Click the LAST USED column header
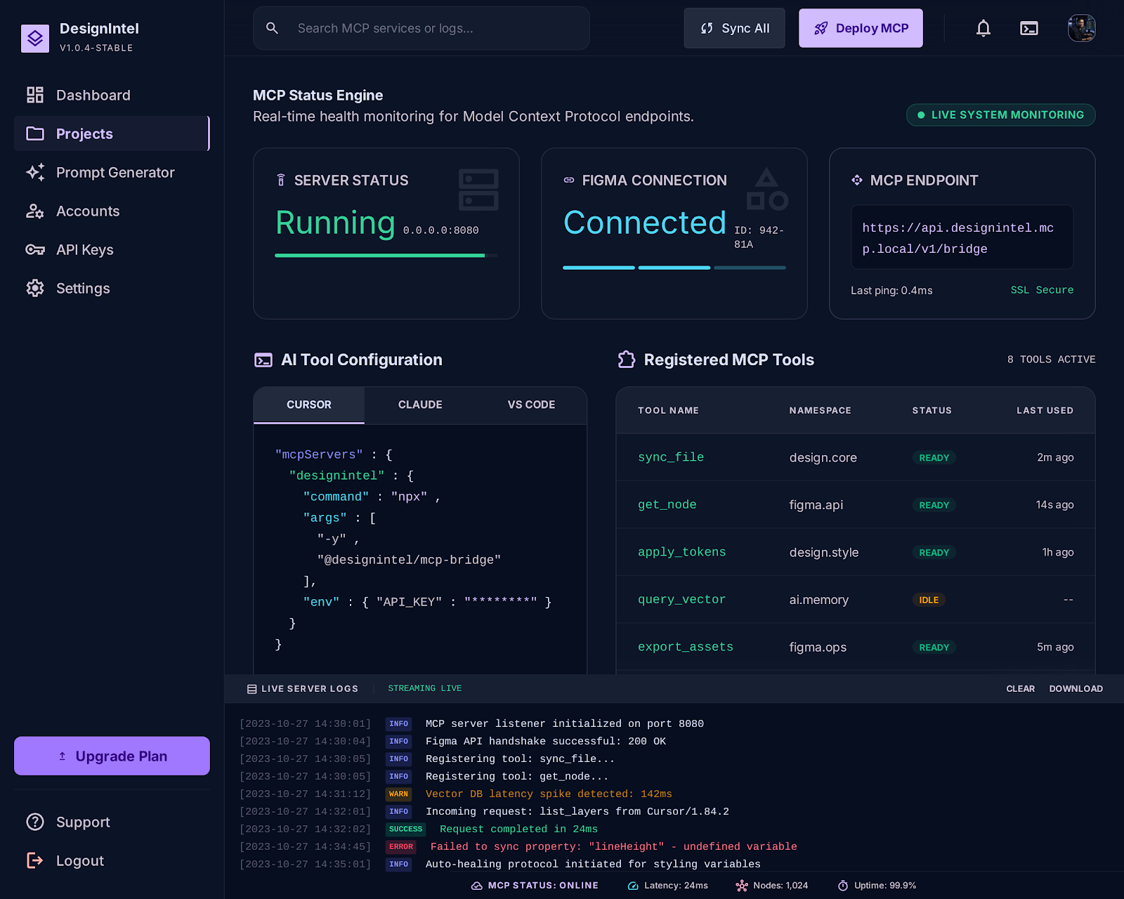The height and width of the screenshot is (899, 1124). [x=1045, y=410]
